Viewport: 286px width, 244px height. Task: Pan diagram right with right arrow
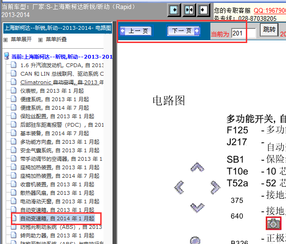pyautogui.click(x=216, y=187)
